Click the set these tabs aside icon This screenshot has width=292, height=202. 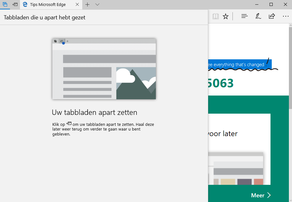(x=15, y=5)
